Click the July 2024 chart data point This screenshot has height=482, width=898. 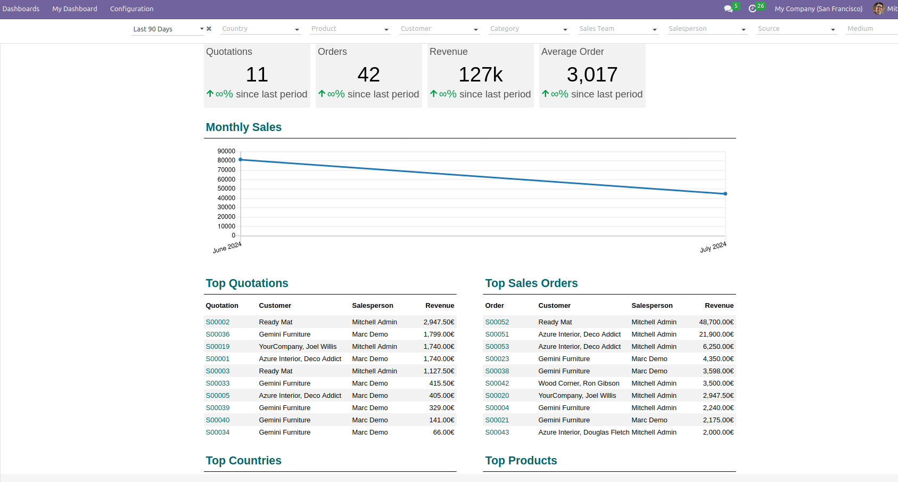click(x=725, y=194)
